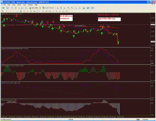Open the Terminal panel
156x121 pixels.
point(22,8)
